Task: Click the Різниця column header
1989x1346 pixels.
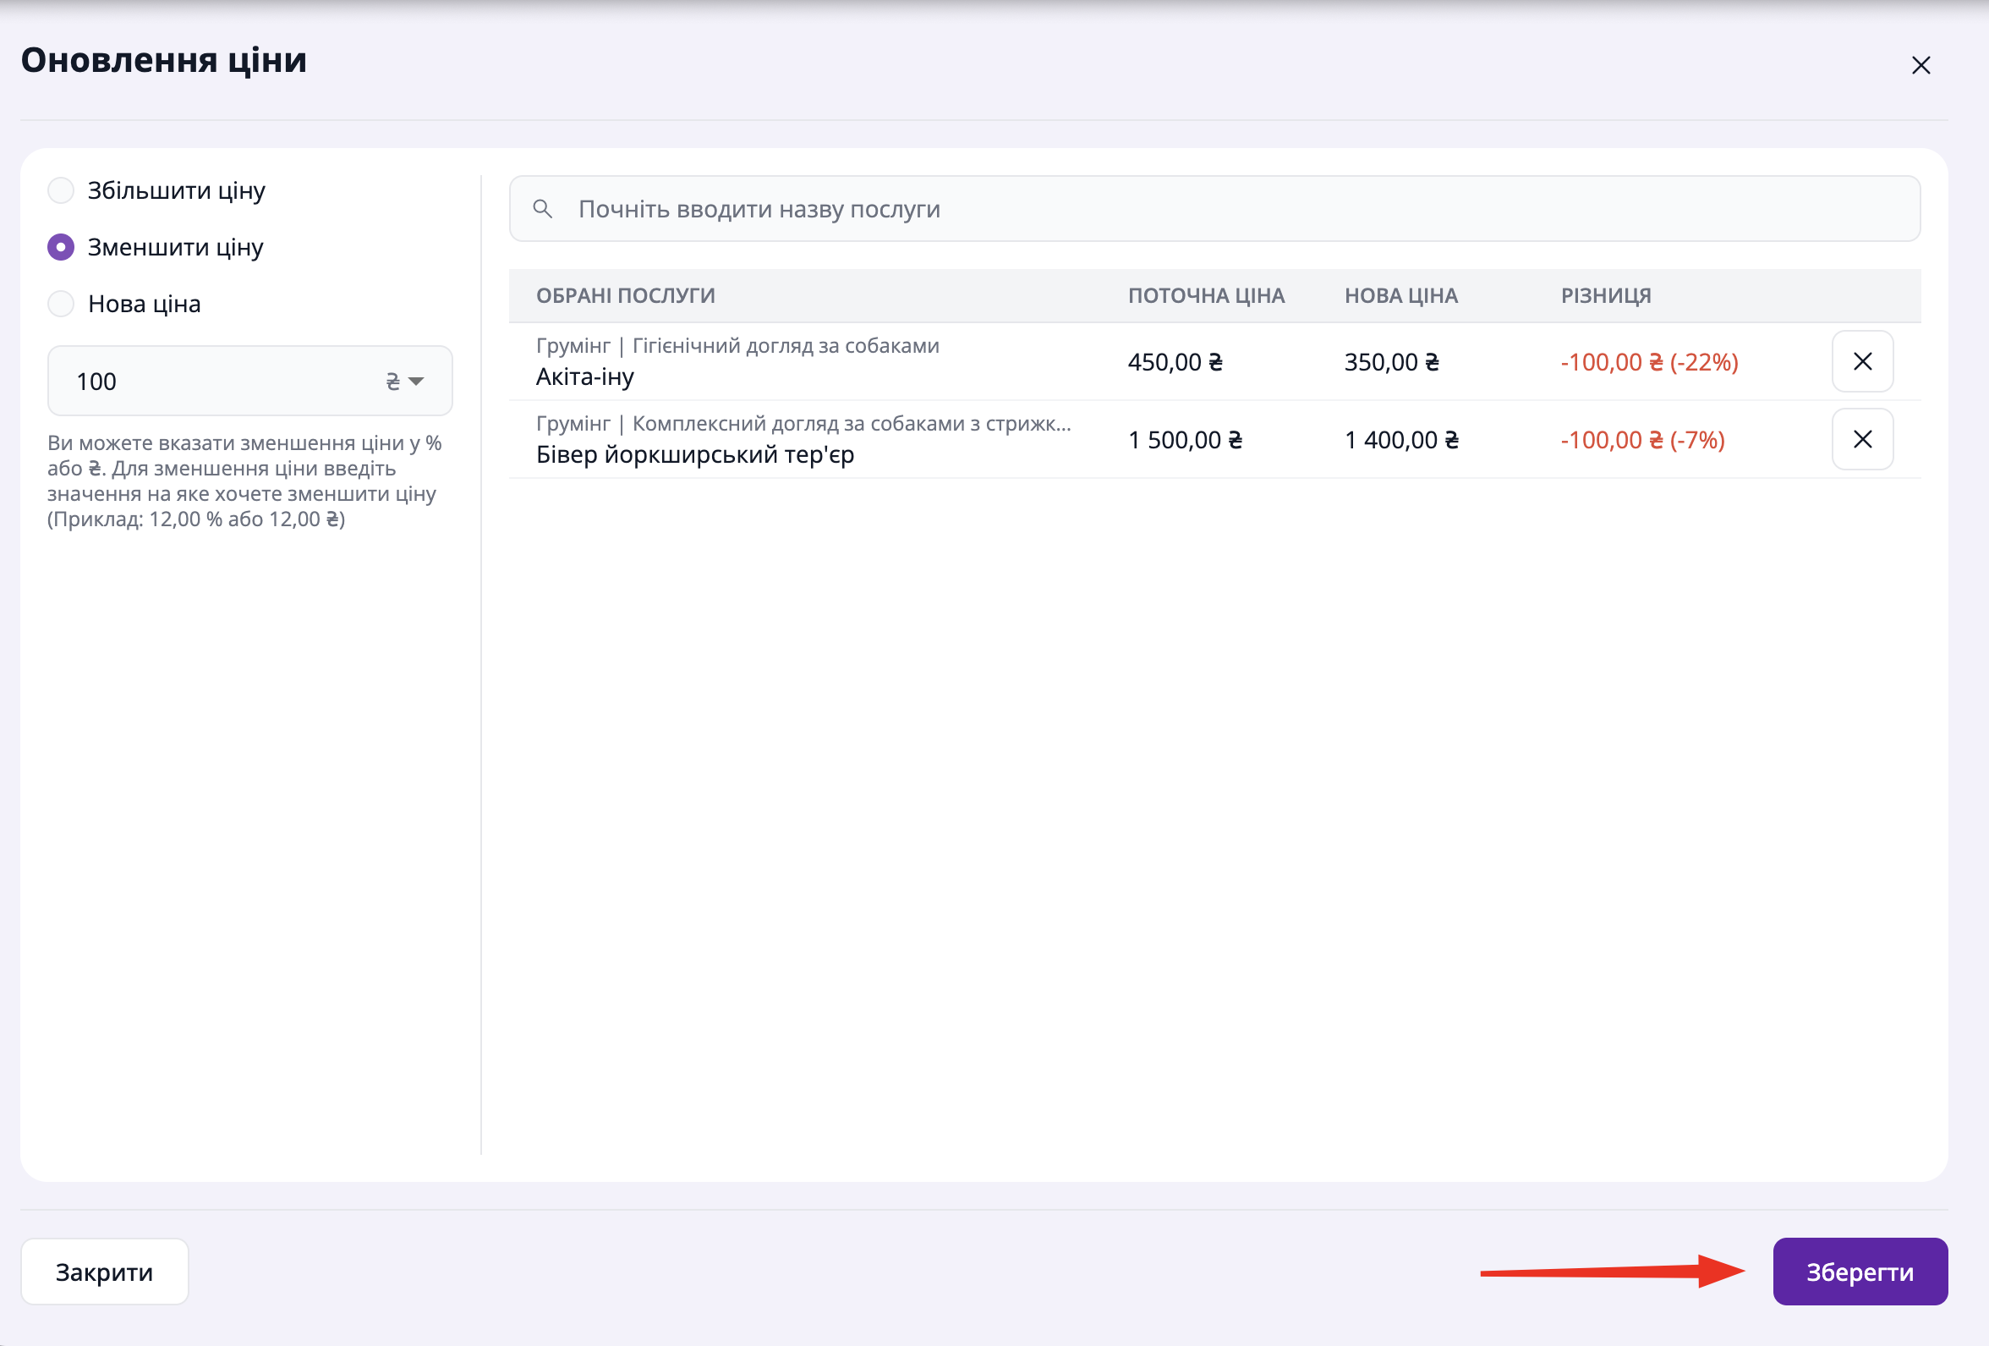Action: point(1606,296)
